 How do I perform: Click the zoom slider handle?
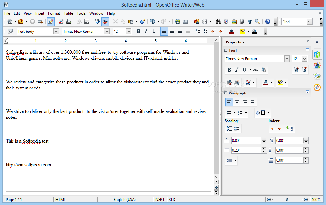[287, 200]
